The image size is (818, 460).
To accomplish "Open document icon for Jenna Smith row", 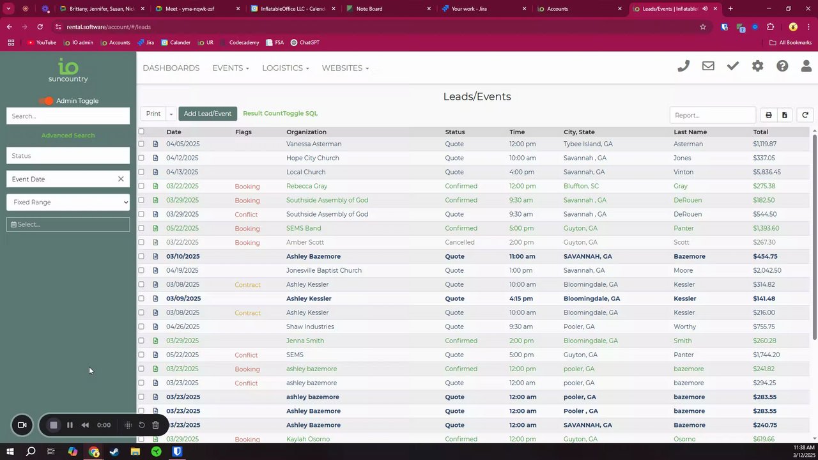I will tap(155, 341).
